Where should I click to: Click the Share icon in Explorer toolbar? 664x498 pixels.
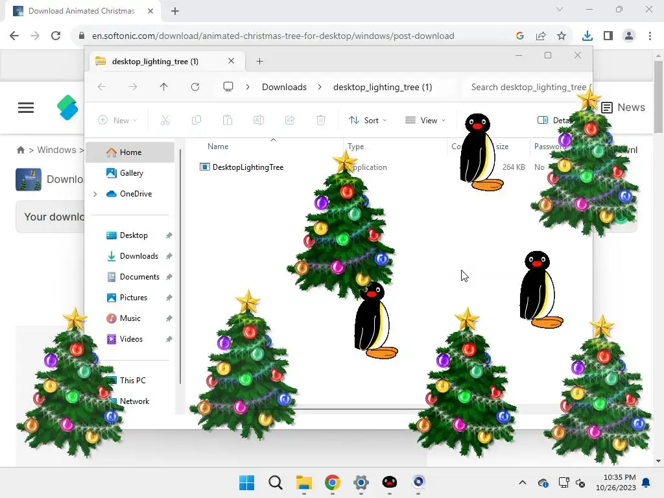click(x=290, y=120)
